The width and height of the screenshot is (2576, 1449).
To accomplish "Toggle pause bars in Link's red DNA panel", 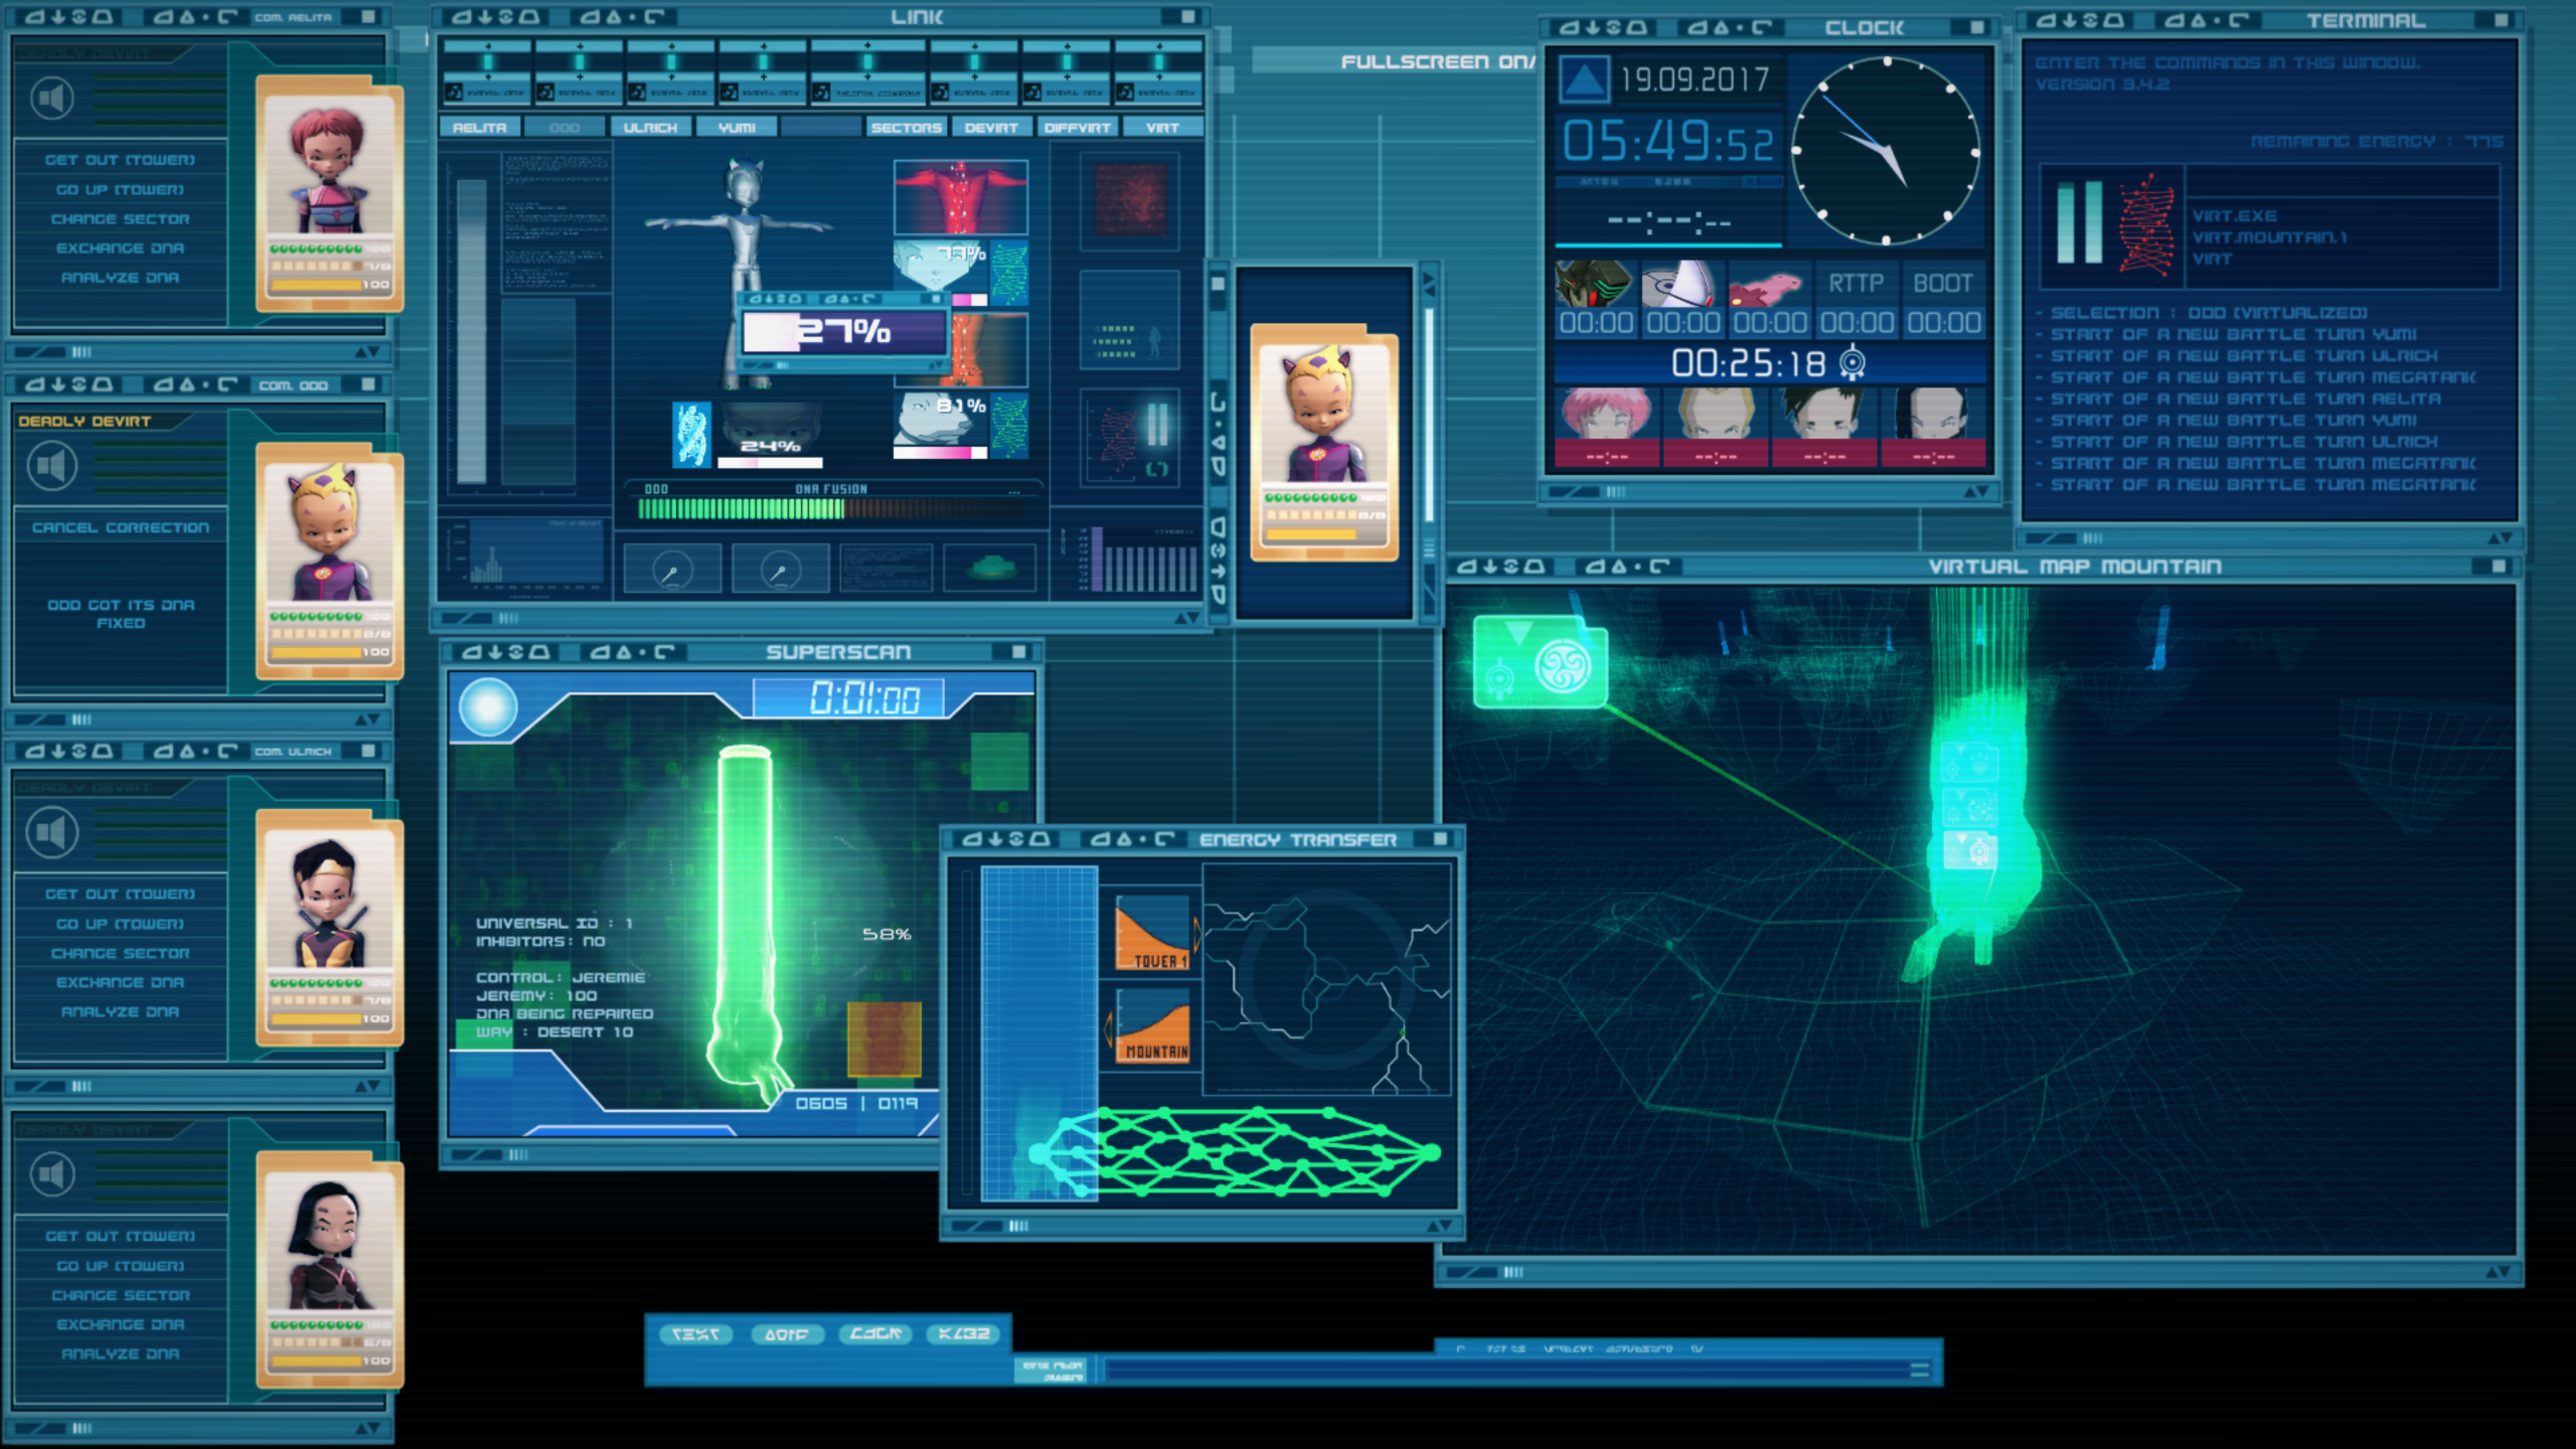I will tap(1157, 425).
